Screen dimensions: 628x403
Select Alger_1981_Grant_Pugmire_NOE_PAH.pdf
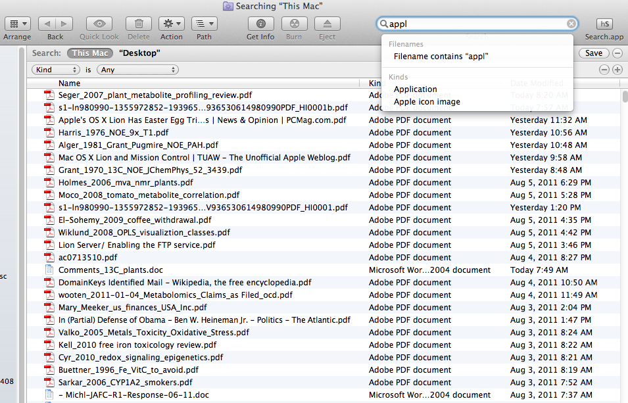[138, 145]
